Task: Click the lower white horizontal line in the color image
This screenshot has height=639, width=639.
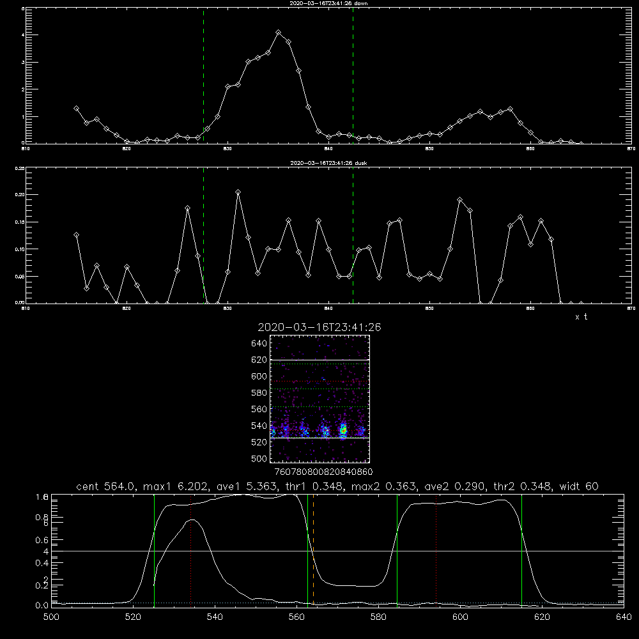Action: [x=319, y=438]
